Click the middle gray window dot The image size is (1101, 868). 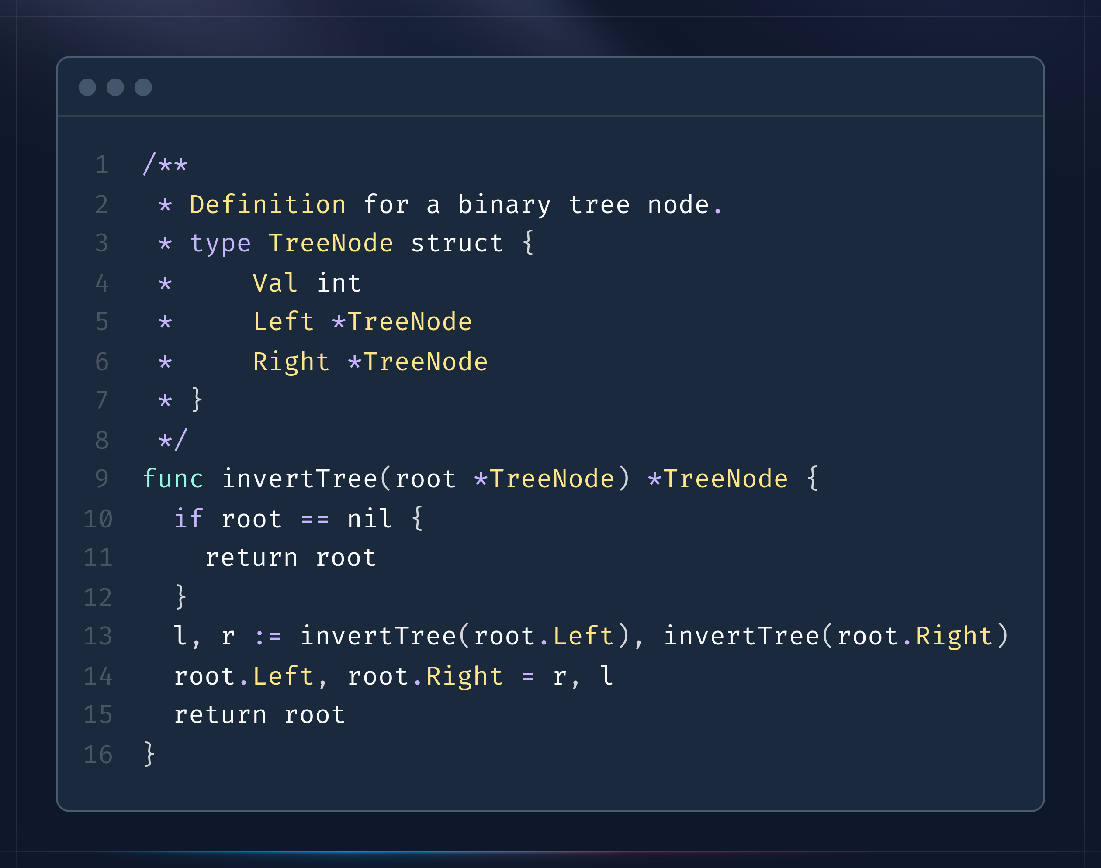tap(115, 87)
